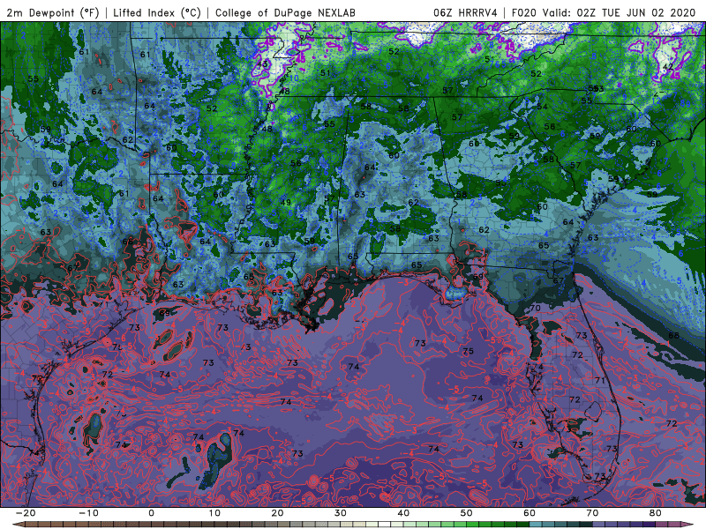706x529 pixels.
Task: Click the 75 dewpoint value over the Gulf
Action: tap(469, 351)
